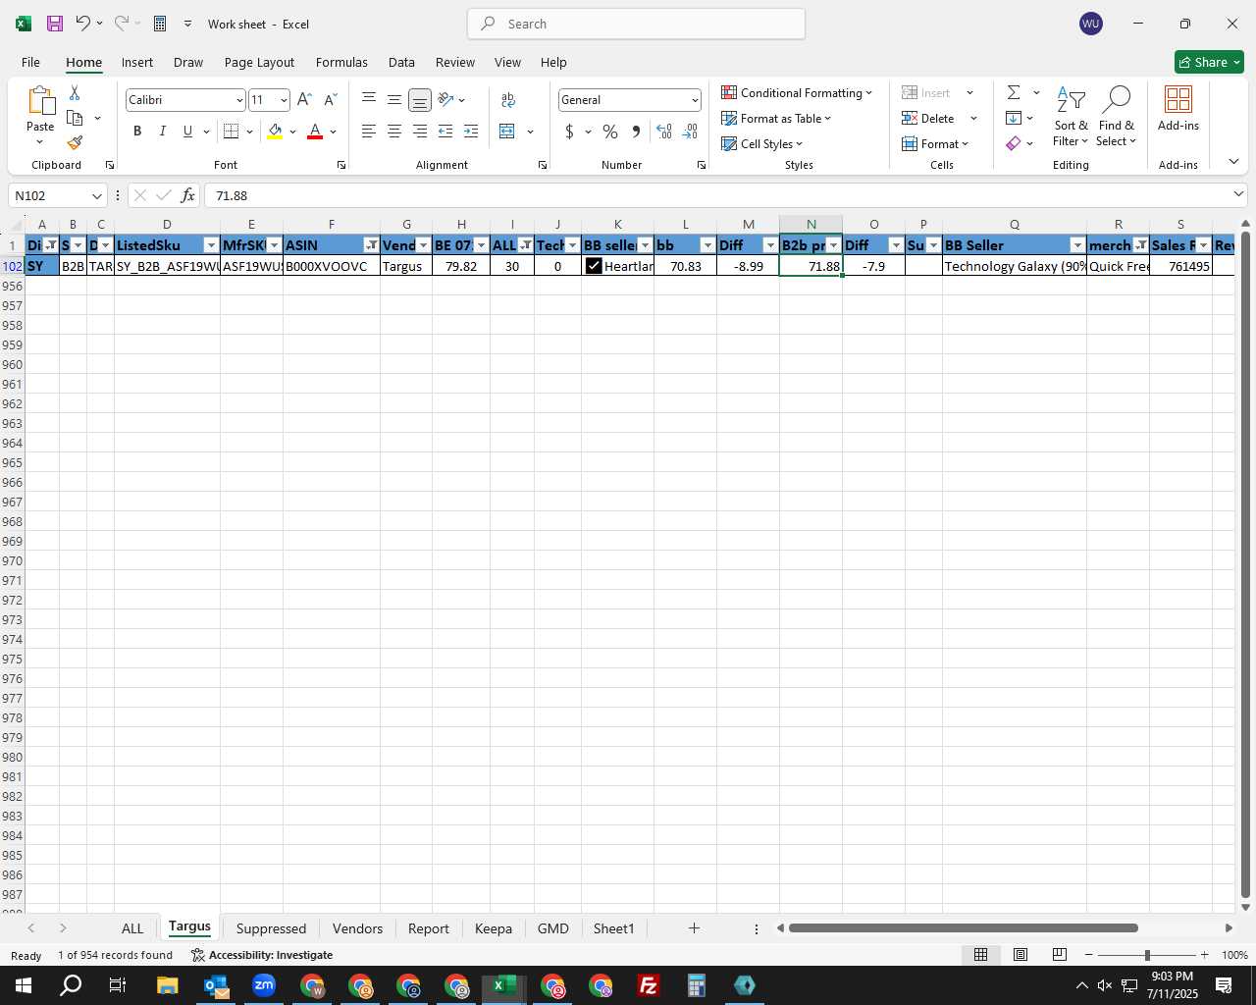Click Increase Decimal icon

click(x=664, y=131)
